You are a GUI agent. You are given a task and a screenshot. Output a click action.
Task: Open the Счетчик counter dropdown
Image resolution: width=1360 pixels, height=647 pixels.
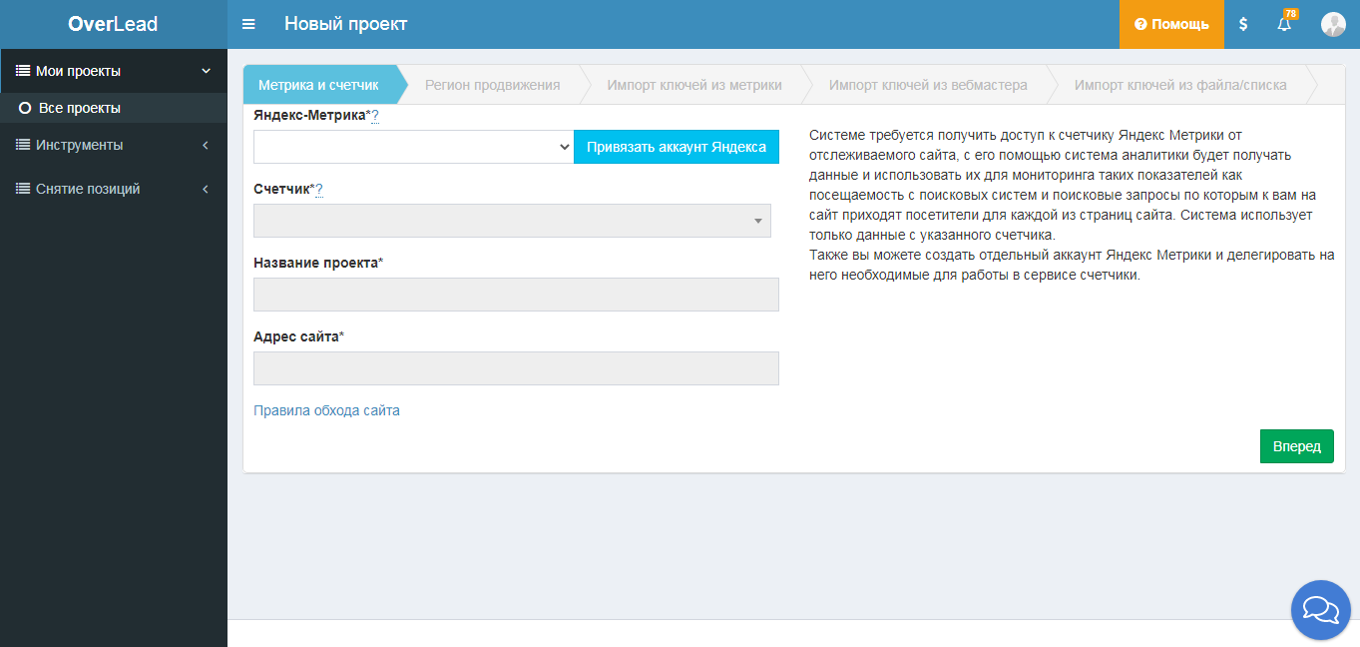coord(512,221)
